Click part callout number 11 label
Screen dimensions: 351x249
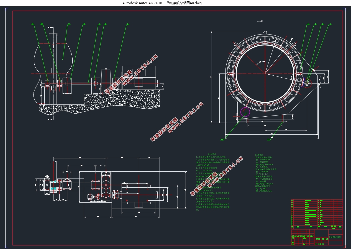click(32, 24)
